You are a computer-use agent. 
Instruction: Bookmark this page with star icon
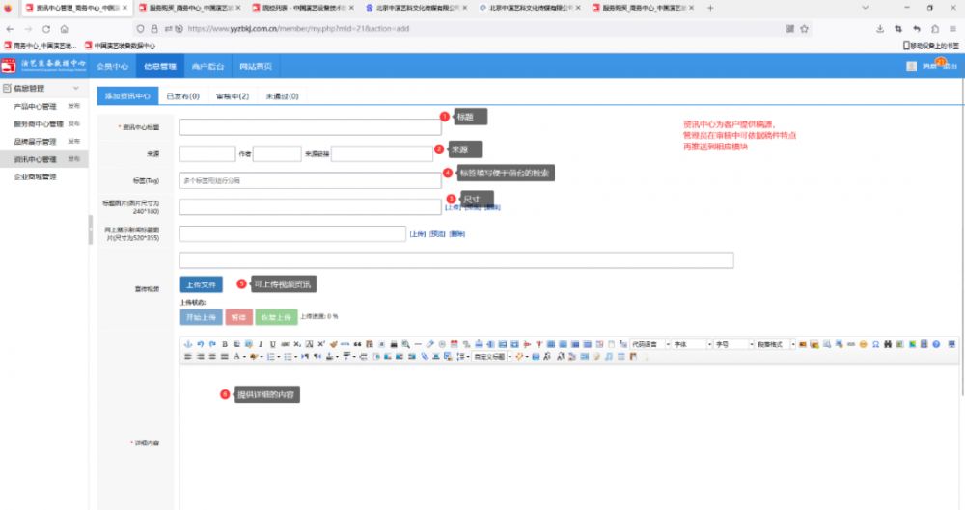(804, 29)
